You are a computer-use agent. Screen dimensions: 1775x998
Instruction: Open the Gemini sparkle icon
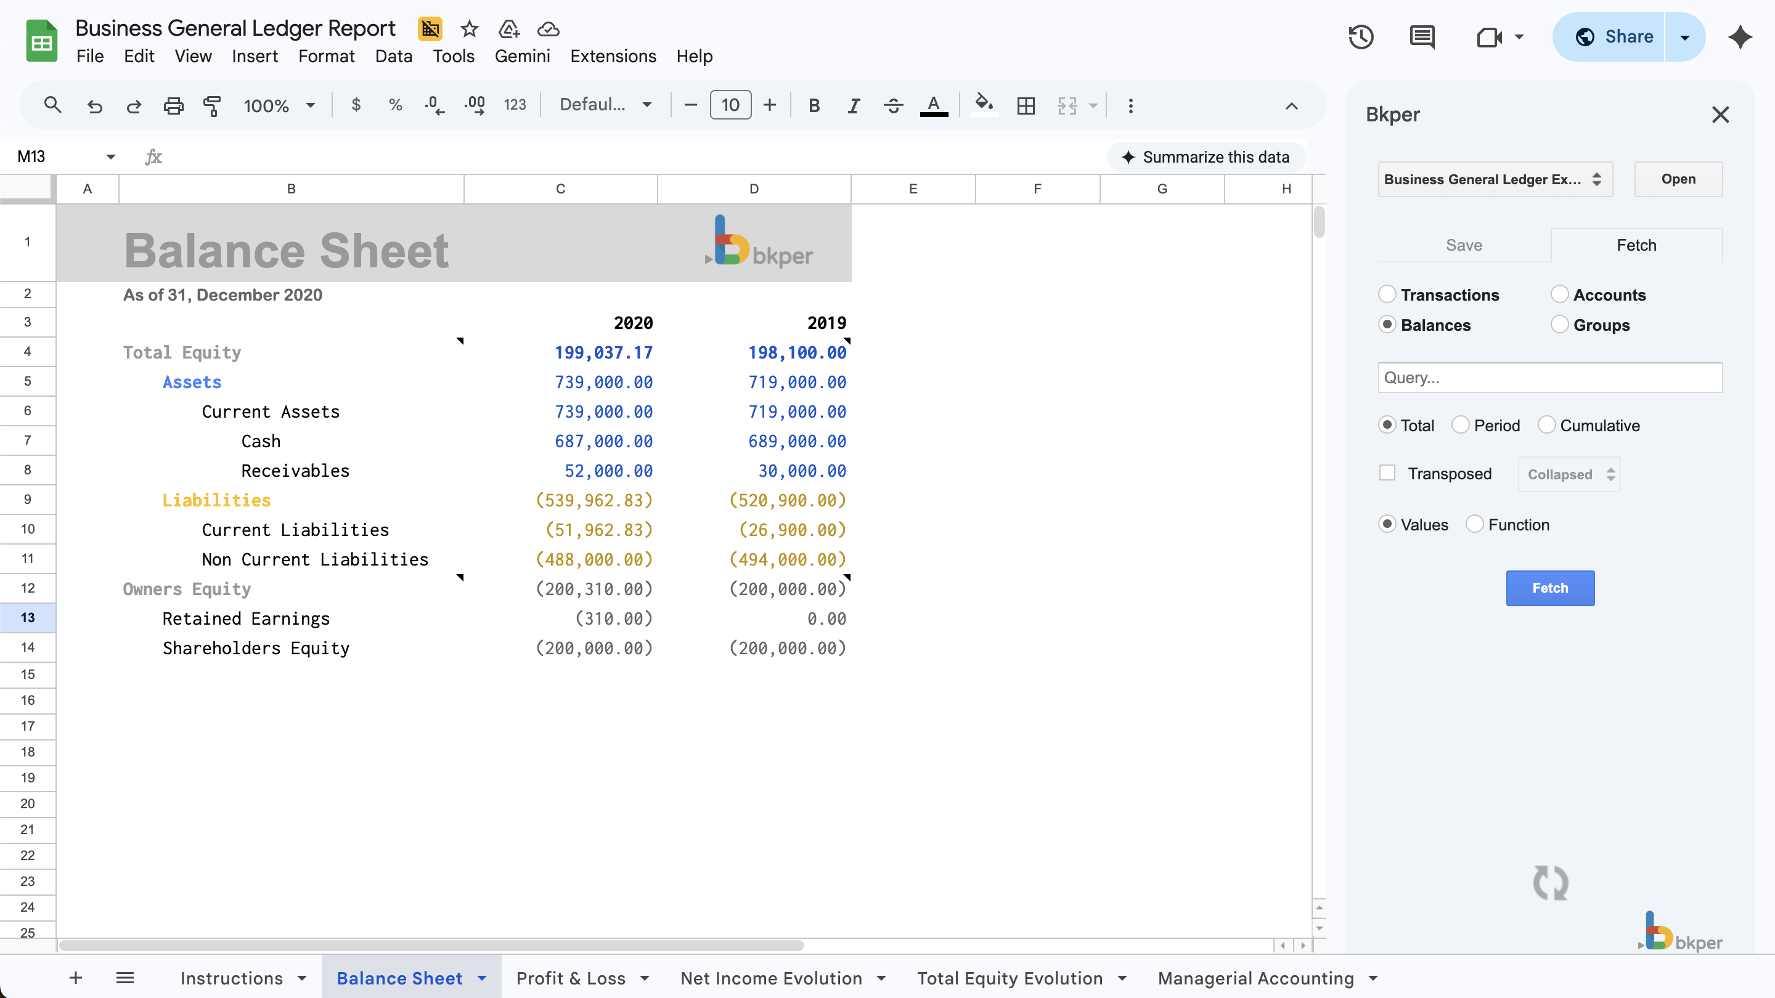point(1740,36)
